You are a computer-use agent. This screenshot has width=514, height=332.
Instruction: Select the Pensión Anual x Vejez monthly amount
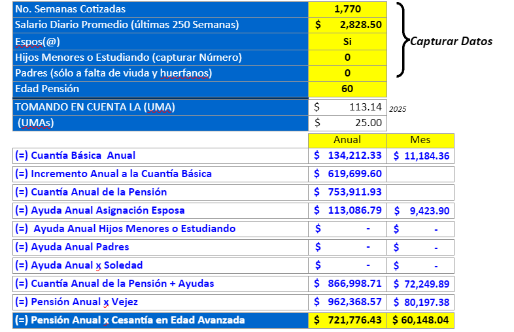coord(420,302)
